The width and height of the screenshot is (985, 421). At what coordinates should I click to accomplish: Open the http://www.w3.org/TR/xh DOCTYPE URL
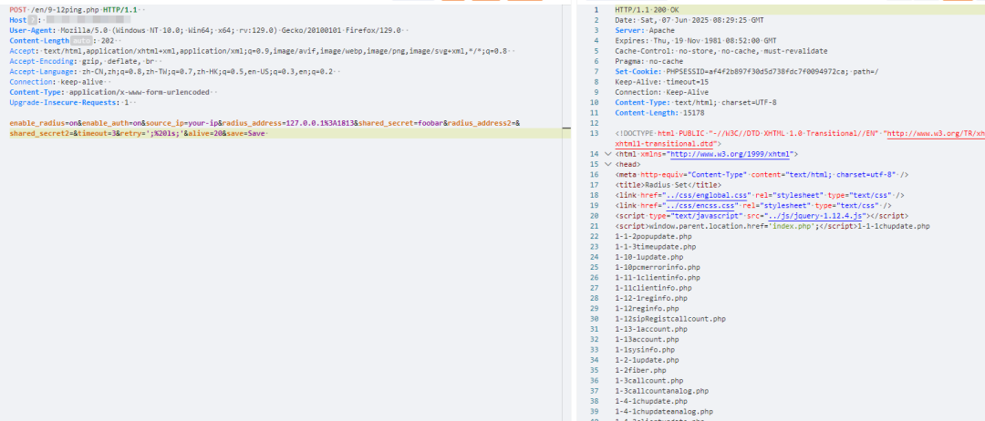point(935,134)
